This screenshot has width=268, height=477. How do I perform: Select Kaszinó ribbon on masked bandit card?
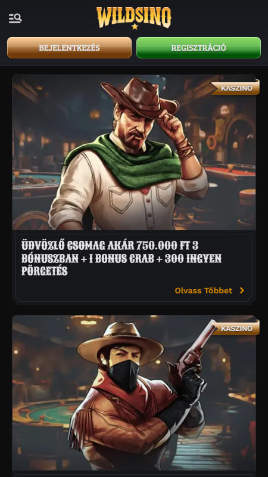tap(236, 329)
